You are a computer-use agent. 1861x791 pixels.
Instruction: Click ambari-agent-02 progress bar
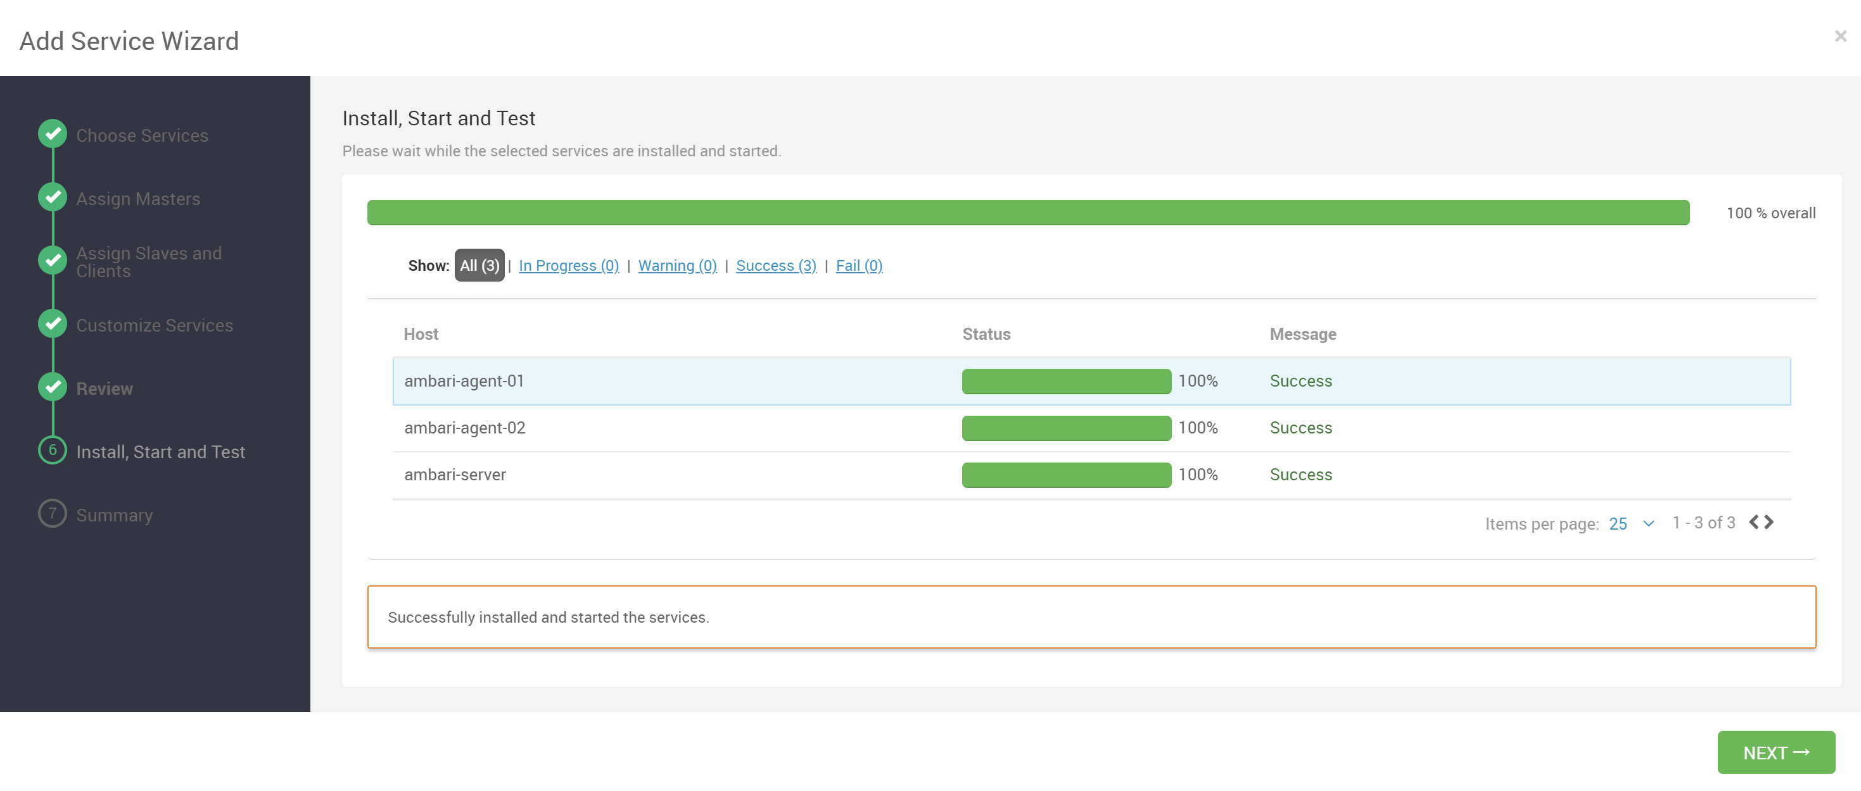pyautogui.click(x=1066, y=428)
